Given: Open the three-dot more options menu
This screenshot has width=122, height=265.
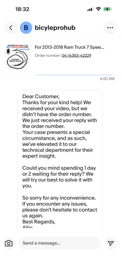Looking at the screenshot, I should [x=110, y=28].
